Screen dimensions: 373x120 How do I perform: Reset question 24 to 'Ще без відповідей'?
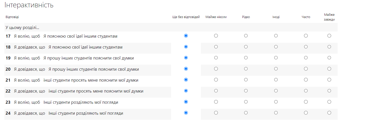pos(186,113)
